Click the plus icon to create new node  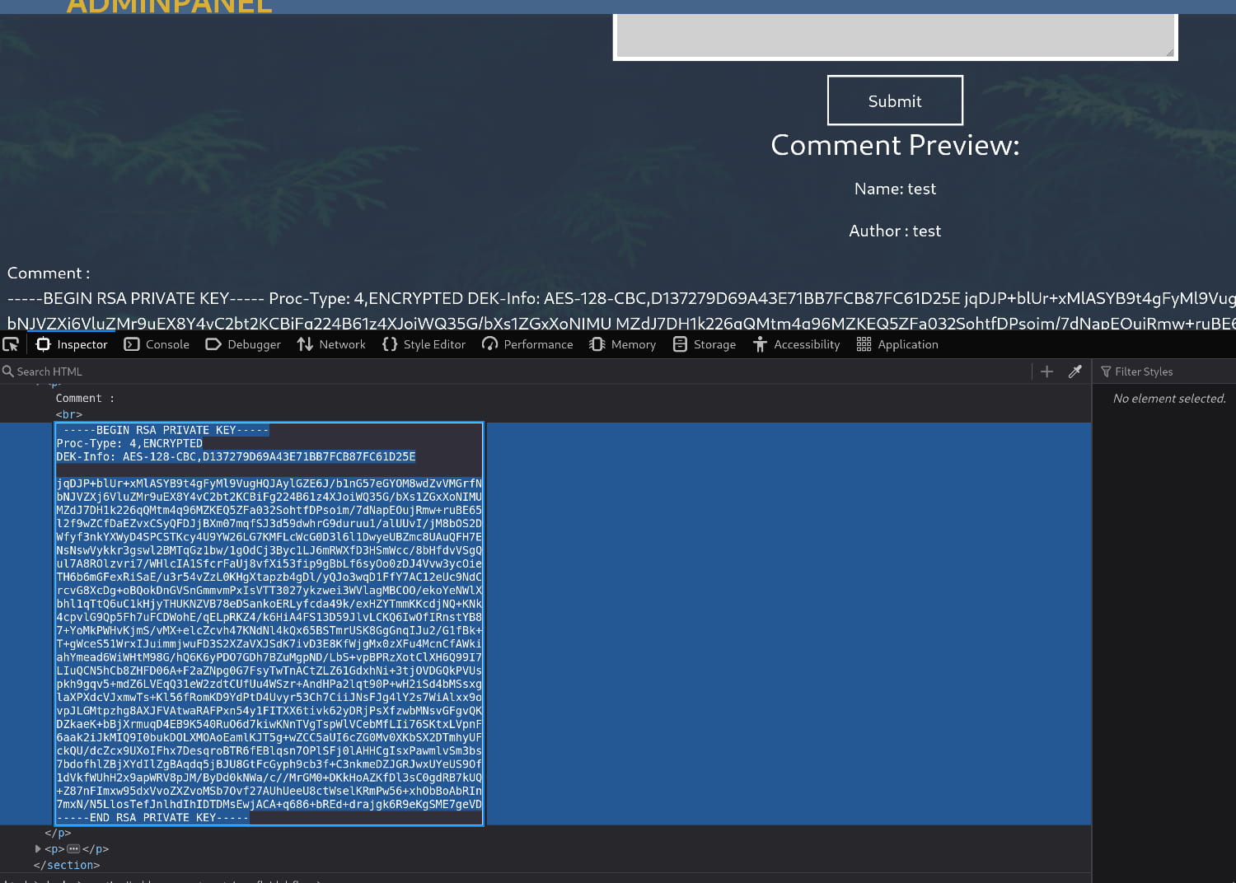(x=1046, y=371)
